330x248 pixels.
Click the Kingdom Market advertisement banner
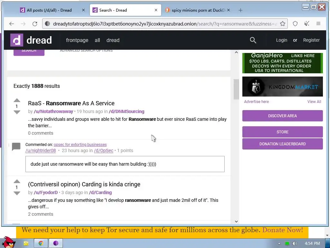[x=282, y=87]
